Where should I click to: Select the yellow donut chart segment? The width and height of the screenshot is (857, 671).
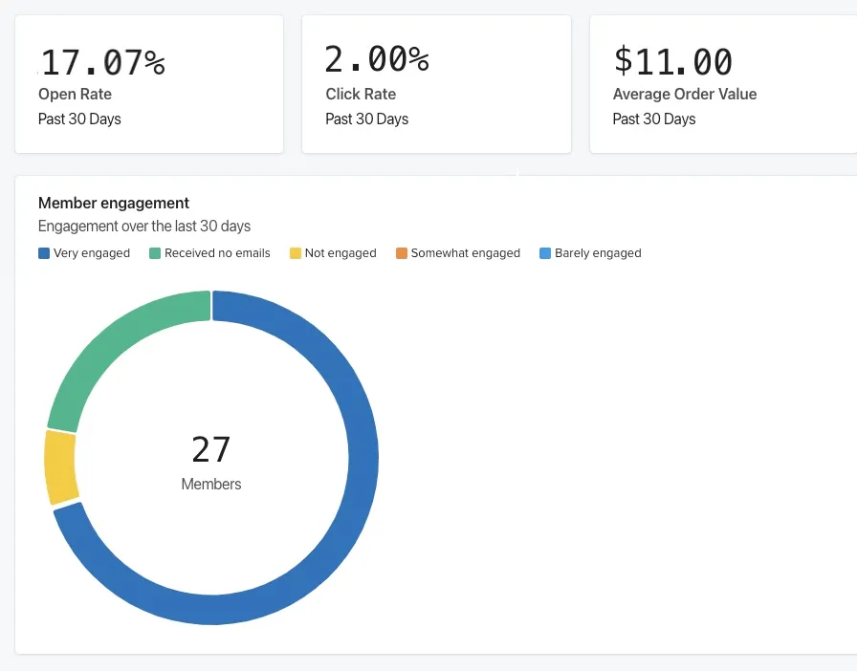55,464
